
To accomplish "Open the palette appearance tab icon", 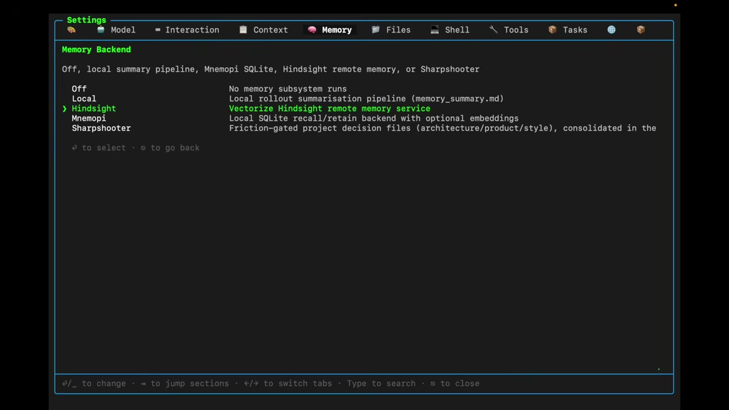I will tap(71, 30).
